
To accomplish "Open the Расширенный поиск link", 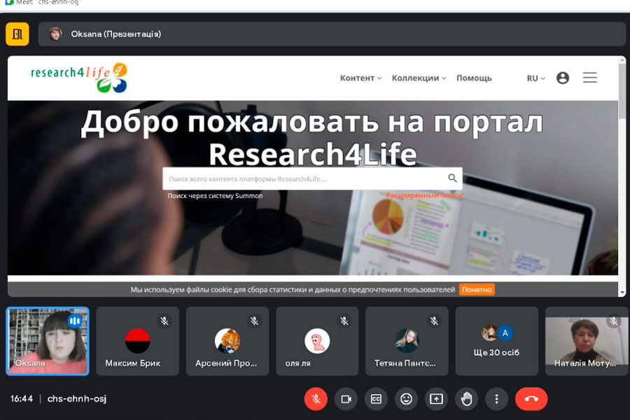I will point(424,195).
